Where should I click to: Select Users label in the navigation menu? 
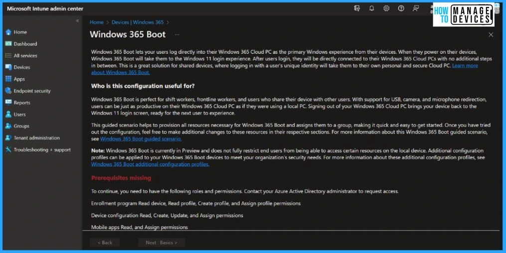coord(19,115)
